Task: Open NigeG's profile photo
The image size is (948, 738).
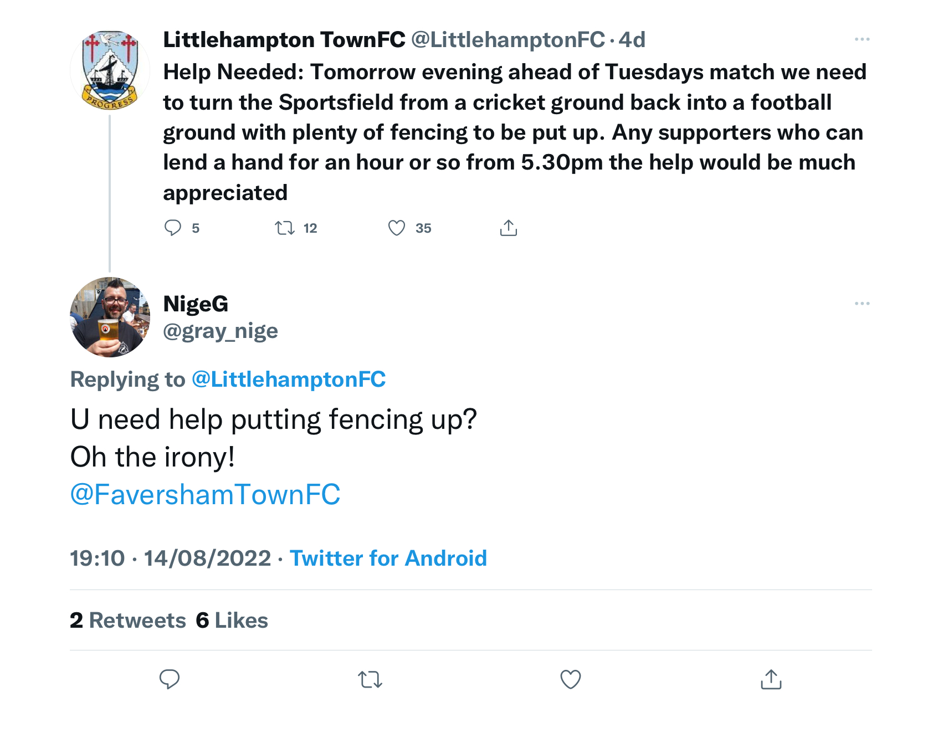Action: pos(110,317)
